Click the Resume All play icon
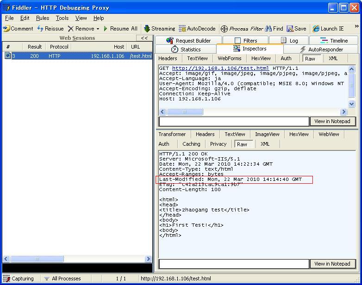This screenshot has height=285, width=362. 106,29
